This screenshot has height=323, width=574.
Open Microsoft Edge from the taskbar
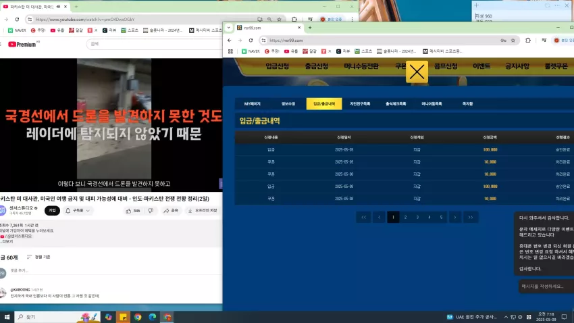tap(153, 317)
